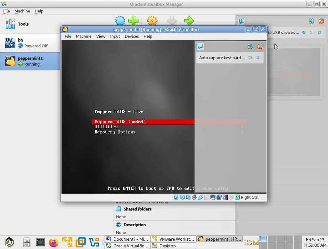Dismiss the Auto capture keyboard notification
The image size is (328, 249).
click(258, 58)
